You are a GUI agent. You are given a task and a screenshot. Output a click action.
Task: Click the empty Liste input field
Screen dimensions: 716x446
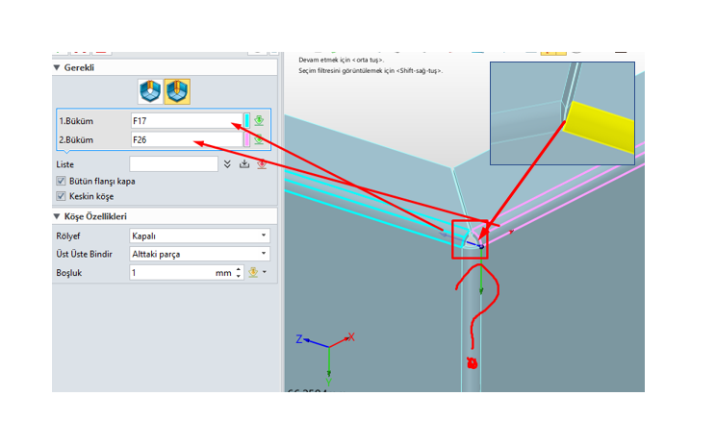pos(173,164)
